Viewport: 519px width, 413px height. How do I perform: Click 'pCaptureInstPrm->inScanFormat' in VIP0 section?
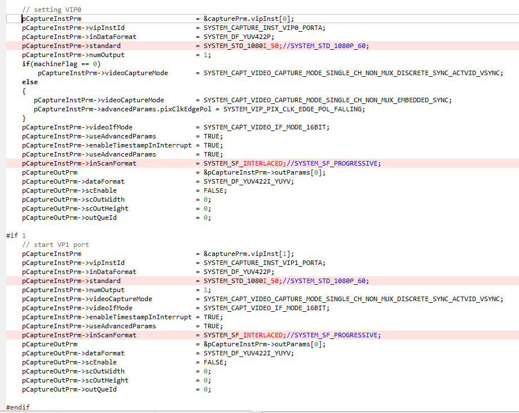[x=79, y=163]
